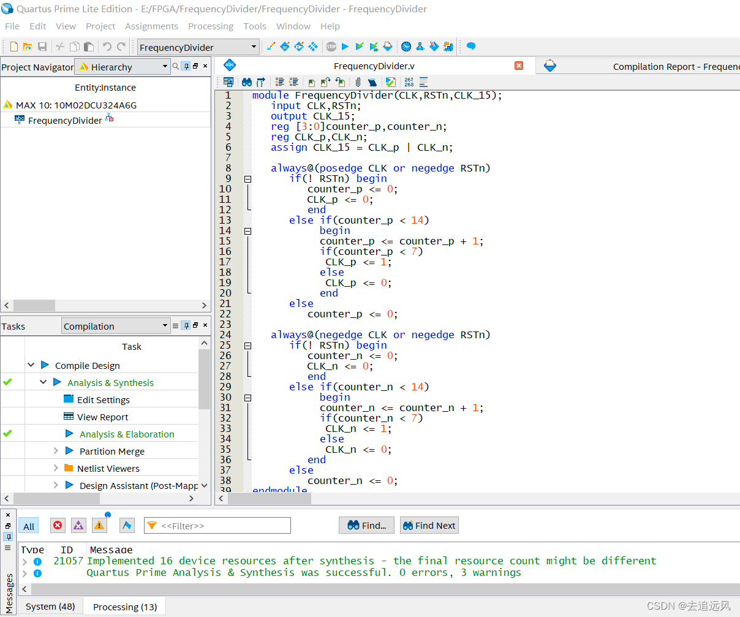The width and height of the screenshot is (740, 617).
Task: Expand the Design Assistant (Post-Mapping) task
Action: pyautogui.click(x=56, y=485)
